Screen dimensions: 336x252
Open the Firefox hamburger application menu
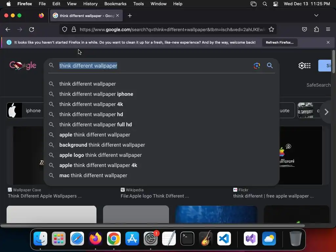pyautogui.click(x=328, y=29)
